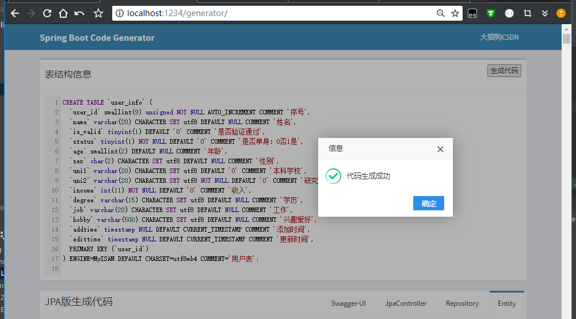Screen dimensions: 576x319
Task: Go to the browser home page icon
Action: 63,13
